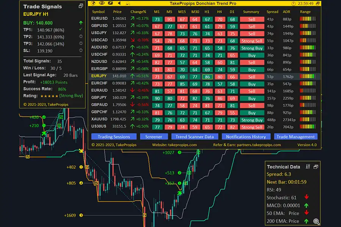Collapse the Donchian Trend Pro dashboard panel
This screenshot has height=227, width=341.
tap(318, 3)
